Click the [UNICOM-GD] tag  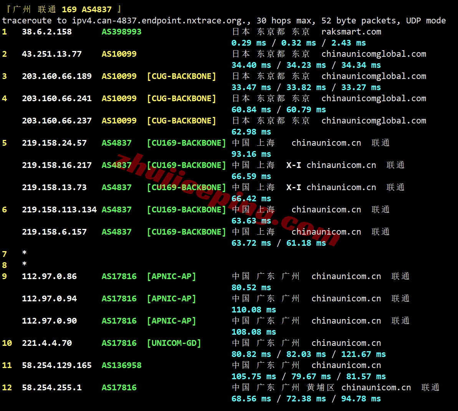point(174,343)
